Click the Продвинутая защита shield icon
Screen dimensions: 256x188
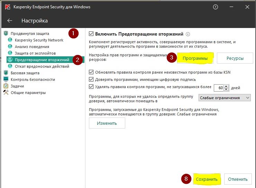click(x=6, y=34)
